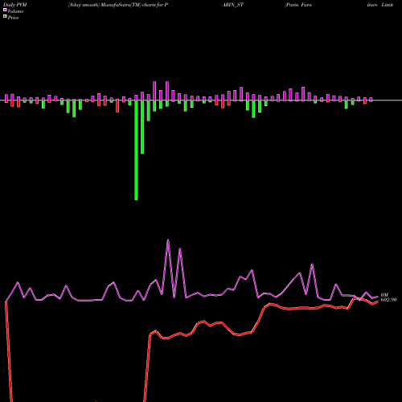Viewport: 402px width, 402px height.
Task: Click the 'ARIN_ST' ticker text
Action: (233, 5)
